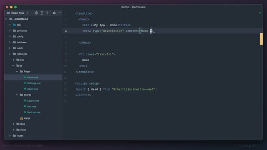Click the Vue icon beside Nav.vue
This screenshot has width=267, height=150.
click(25, 106)
